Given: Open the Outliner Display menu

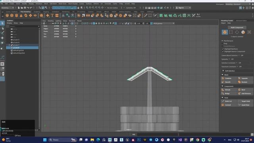Looking at the screenshot, I should [9, 23].
